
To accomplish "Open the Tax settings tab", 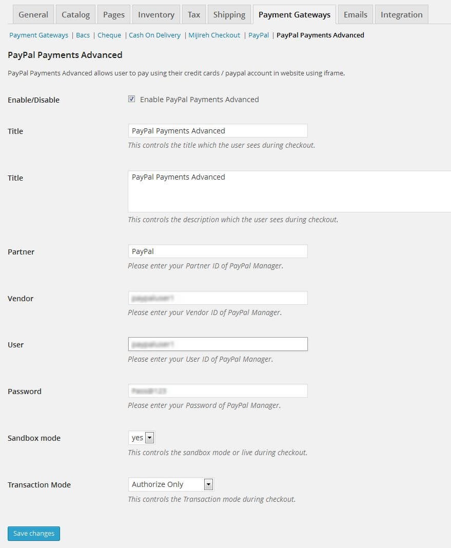I will [193, 14].
